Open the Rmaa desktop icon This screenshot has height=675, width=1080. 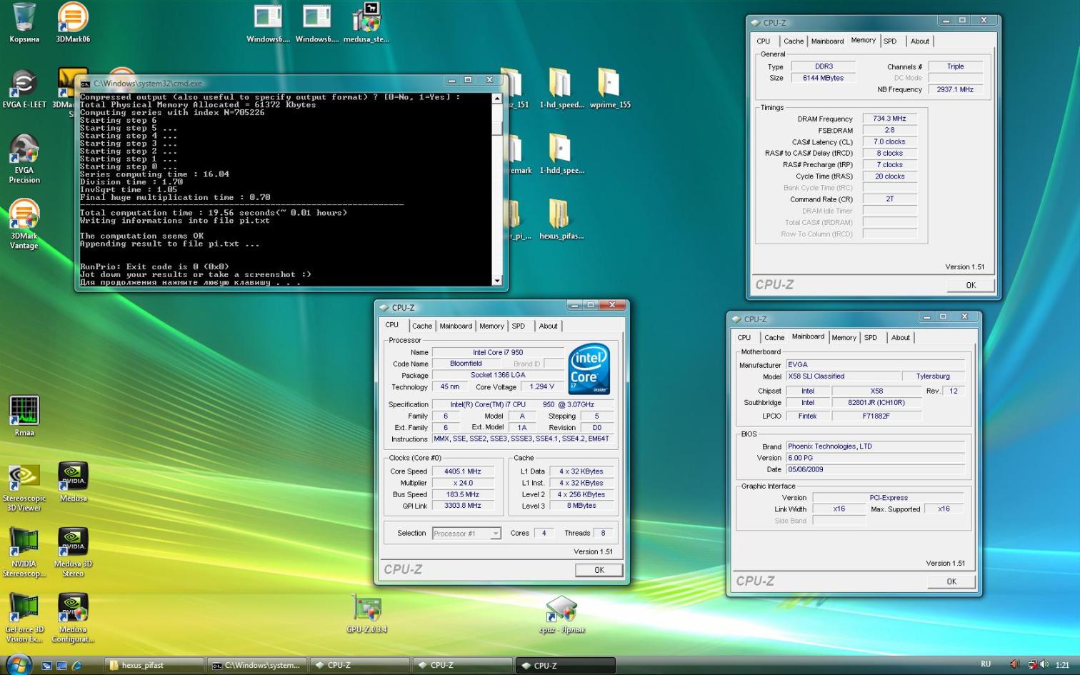24,416
